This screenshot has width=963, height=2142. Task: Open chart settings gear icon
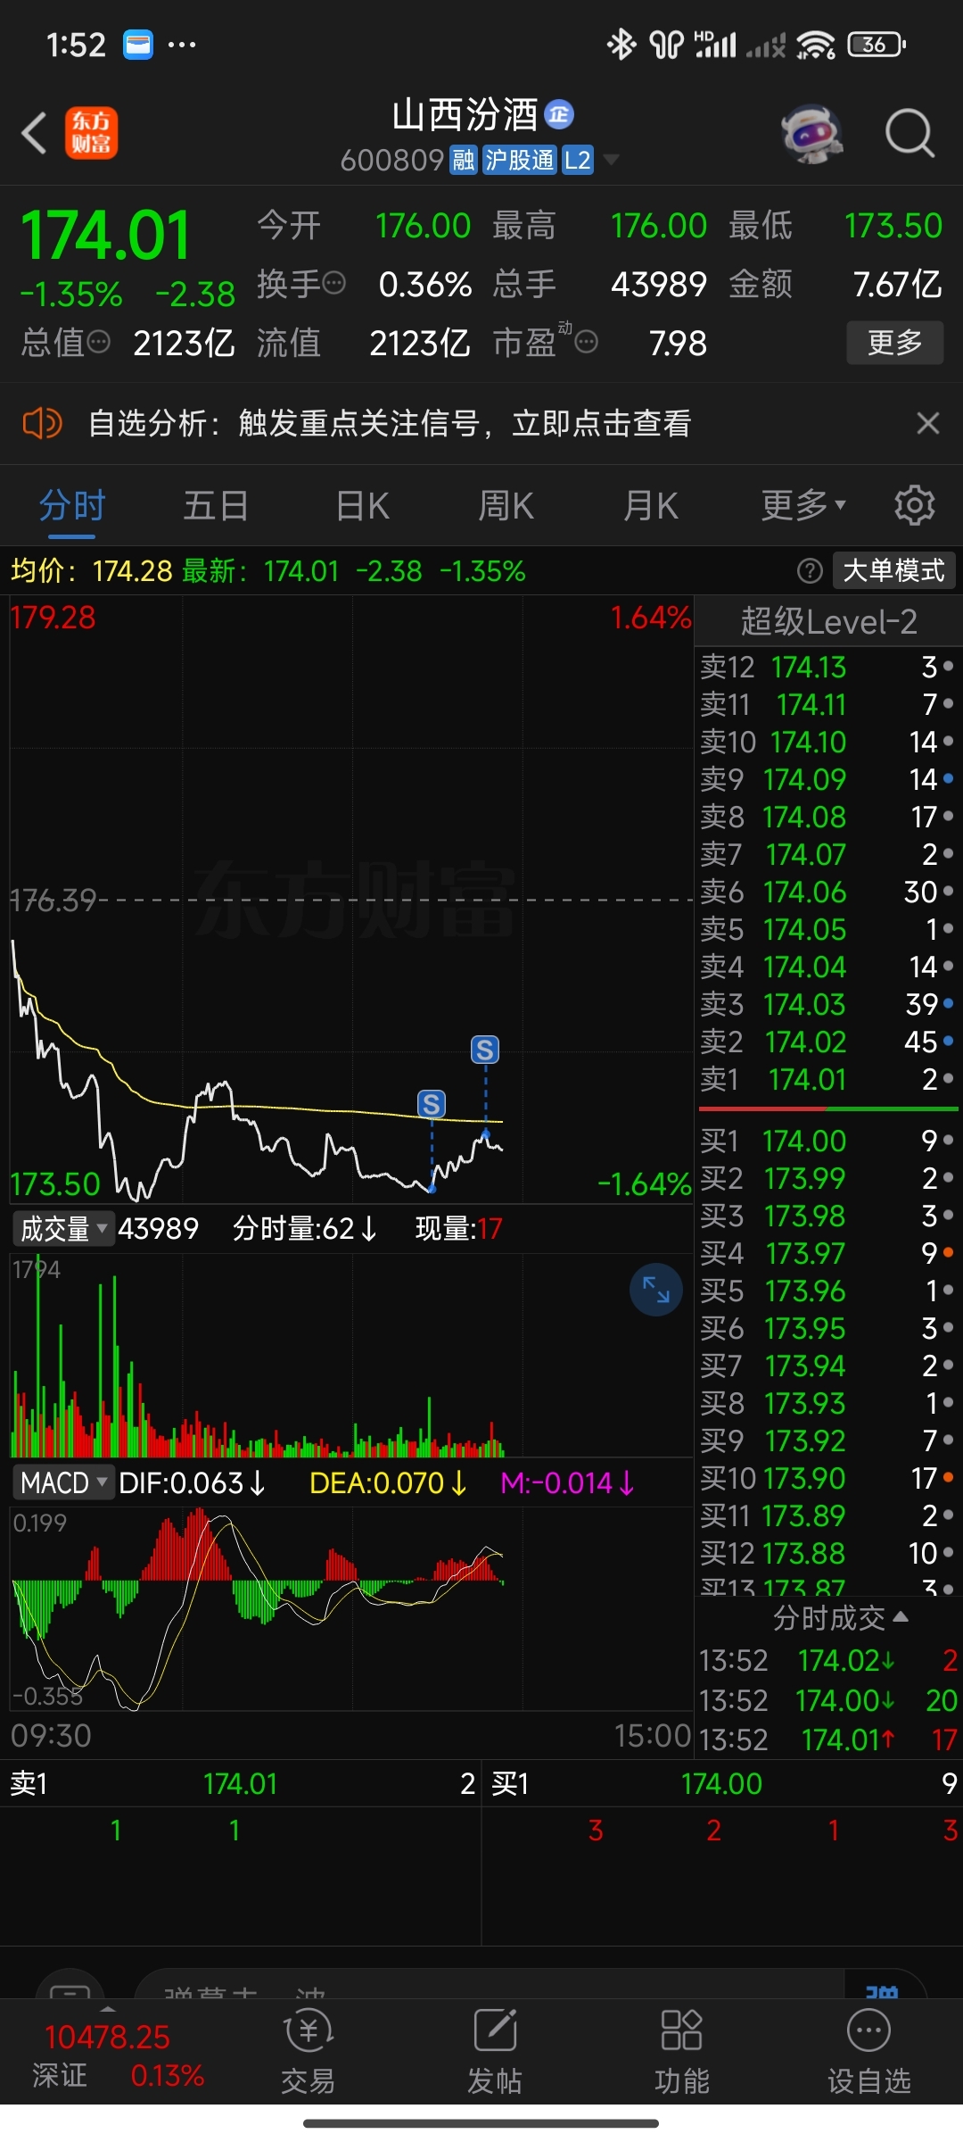click(914, 505)
